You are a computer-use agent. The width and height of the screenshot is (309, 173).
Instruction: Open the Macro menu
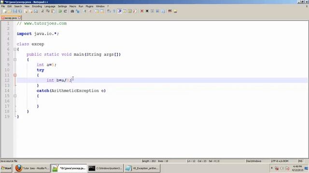pyautogui.click(x=72, y=6)
